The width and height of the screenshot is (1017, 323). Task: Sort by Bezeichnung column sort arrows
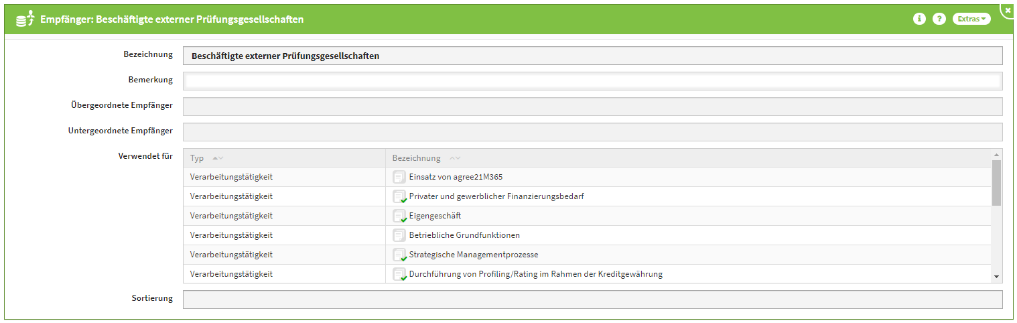pyautogui.click(x=455, y=158)
